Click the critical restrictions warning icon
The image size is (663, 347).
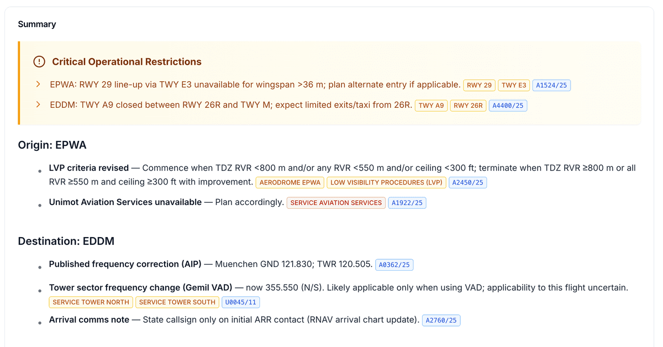point(39,61)
